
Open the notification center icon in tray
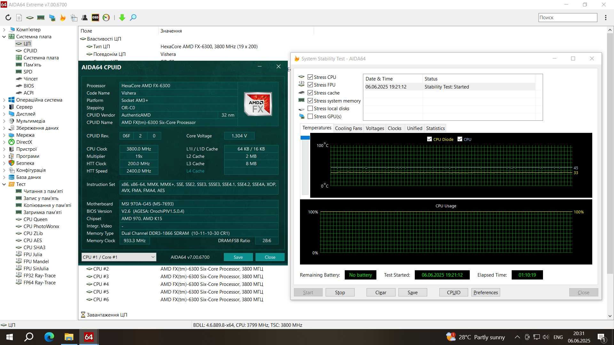[602, 337]
